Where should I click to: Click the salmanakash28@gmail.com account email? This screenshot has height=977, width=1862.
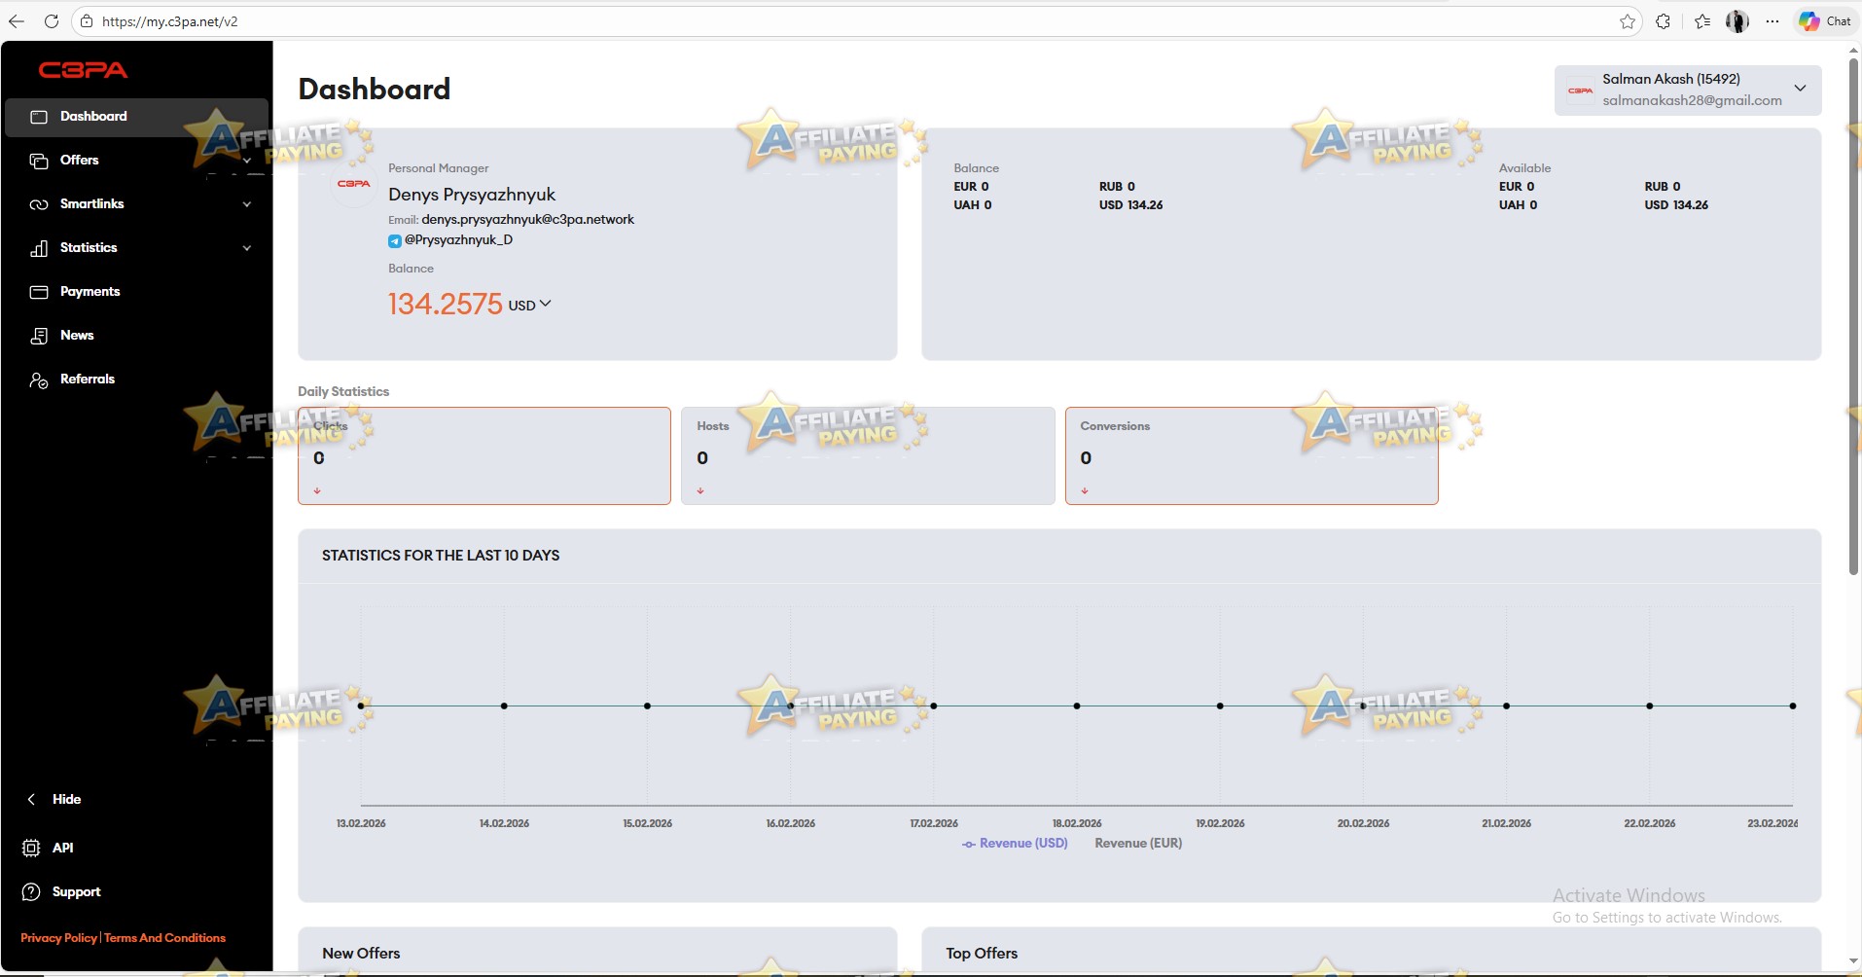1693,101
